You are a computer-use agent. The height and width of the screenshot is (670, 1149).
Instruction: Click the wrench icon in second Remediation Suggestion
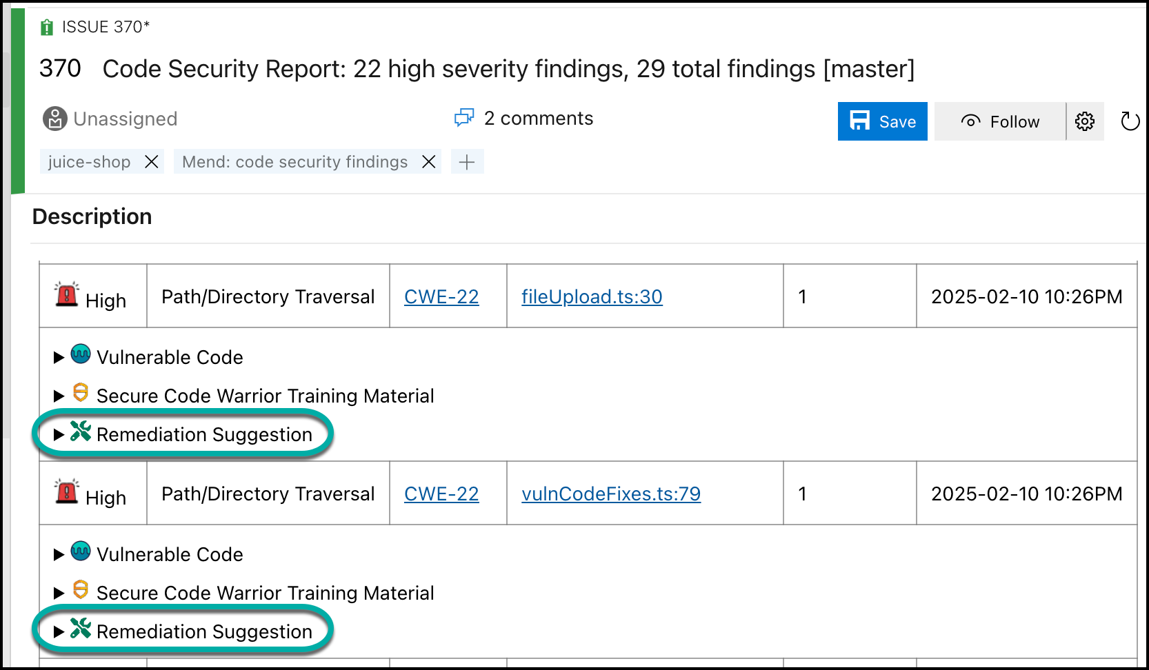pos(81,628)
